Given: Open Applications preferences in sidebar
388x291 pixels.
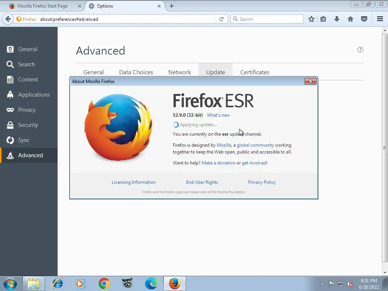Looking at the screenshot, I should tap(29, 94).
